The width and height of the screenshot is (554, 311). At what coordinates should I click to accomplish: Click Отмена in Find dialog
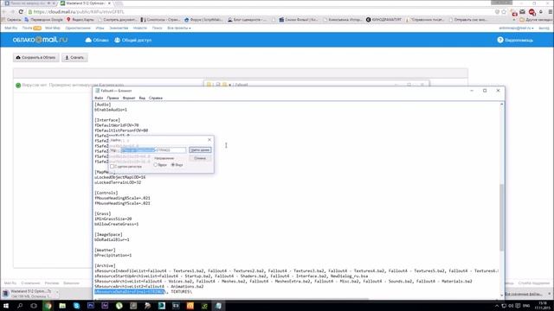200,158
